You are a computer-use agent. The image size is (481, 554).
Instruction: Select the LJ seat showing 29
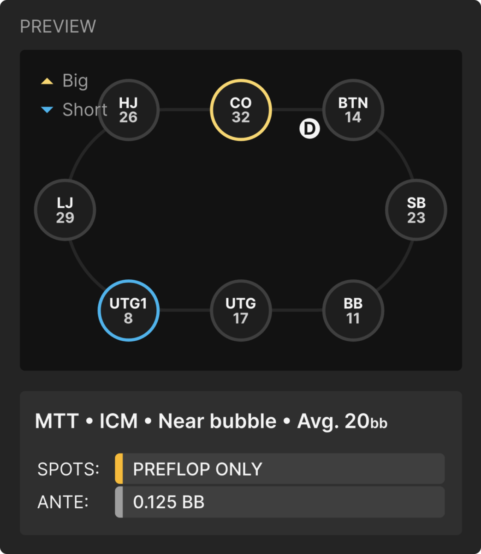(65, 210)
